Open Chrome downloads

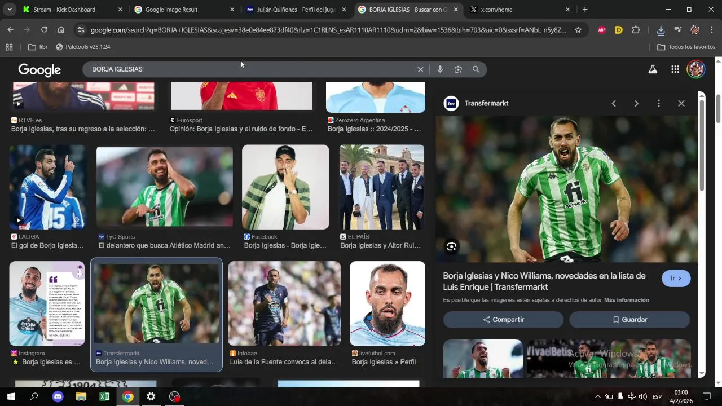(661, 30)
